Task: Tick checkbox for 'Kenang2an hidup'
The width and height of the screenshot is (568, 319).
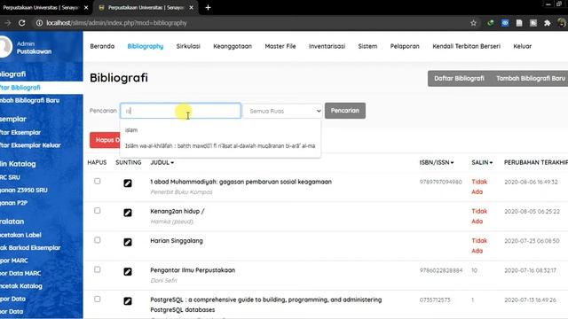Action: click(97, 211)
